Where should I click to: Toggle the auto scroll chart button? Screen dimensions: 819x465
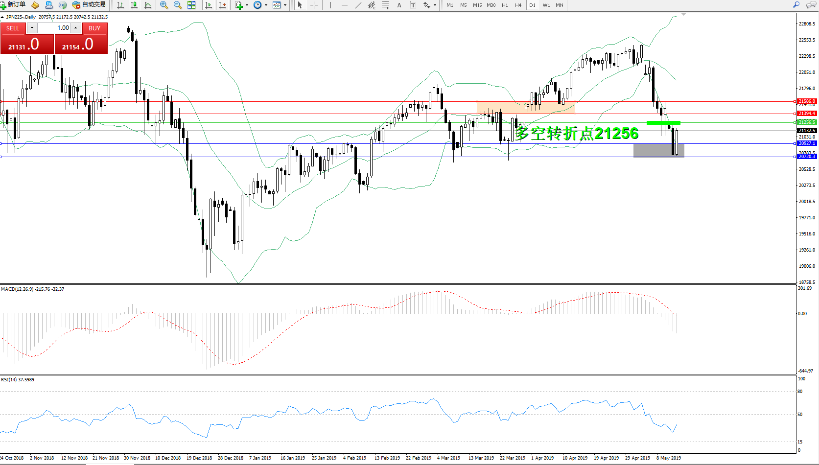(209, 5)
